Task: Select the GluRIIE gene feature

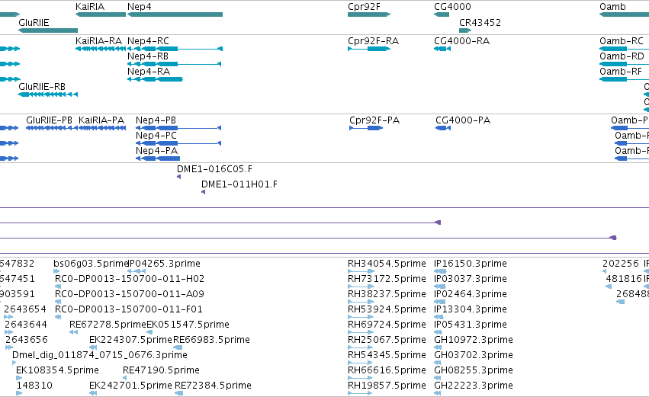Action: (x=48, y=30)
